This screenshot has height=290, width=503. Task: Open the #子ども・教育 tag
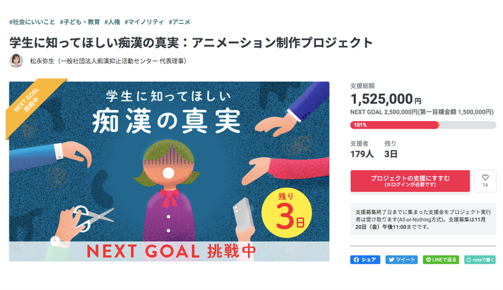click(80, 22)
